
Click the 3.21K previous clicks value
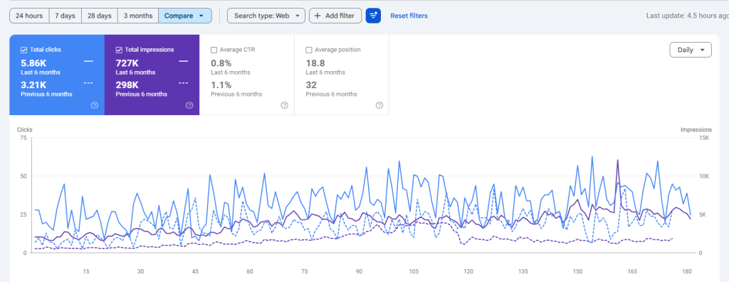[x=33, y=85]
